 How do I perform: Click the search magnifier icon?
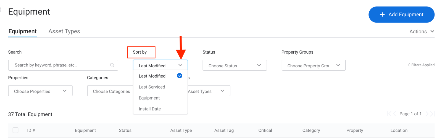[x=112, y=65]
